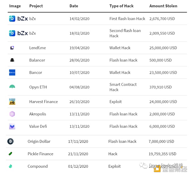189x174 pixels.
Task: Click the Origin Dollar project text
Action: click(39, 141)
